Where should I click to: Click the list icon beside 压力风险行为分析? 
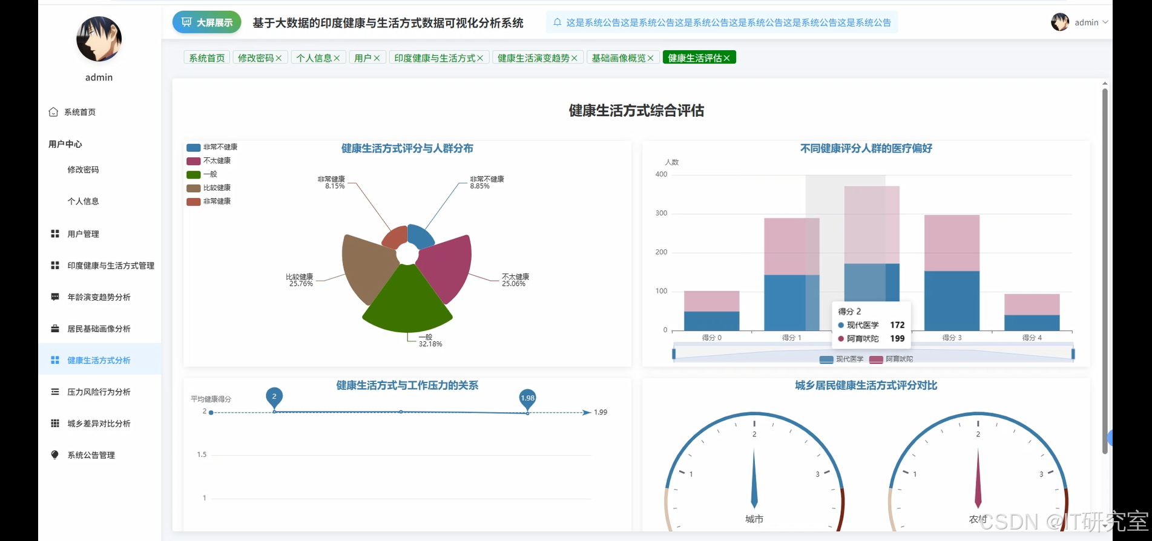(x=55, y=392)
